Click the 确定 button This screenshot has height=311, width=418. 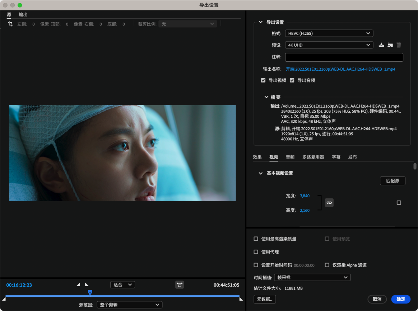point(401,299)
